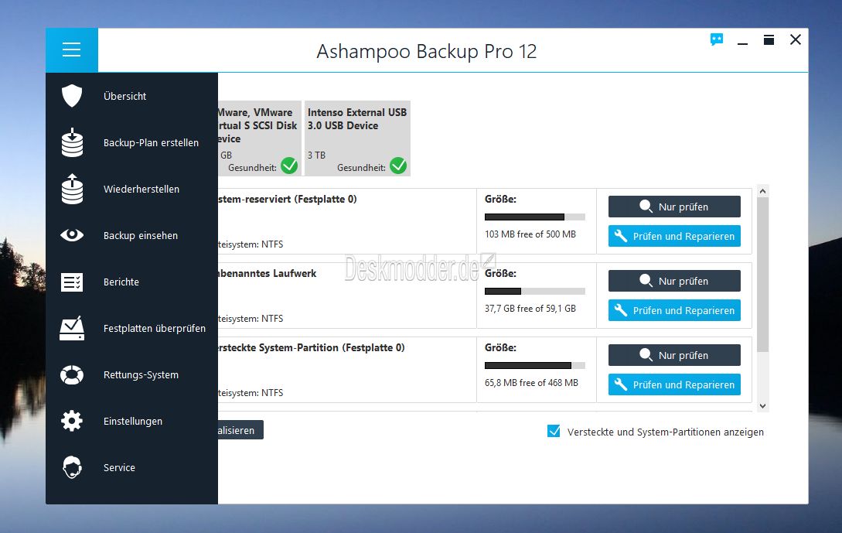Open the Berichte section
The width and height of the screenshot is (842, 533).
pos(121,282)
